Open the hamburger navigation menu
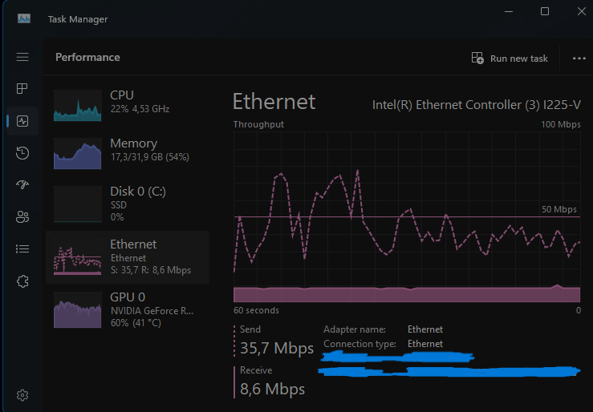Viewport: 593px width, 412px height. tap(22, 57)
